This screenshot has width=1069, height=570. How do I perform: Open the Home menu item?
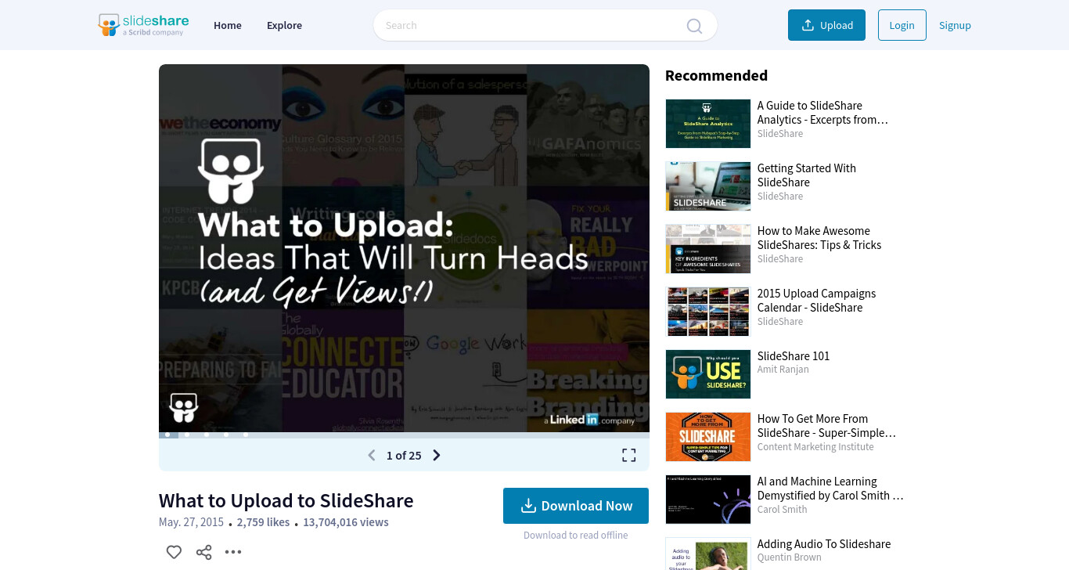(x=228, y=25)
